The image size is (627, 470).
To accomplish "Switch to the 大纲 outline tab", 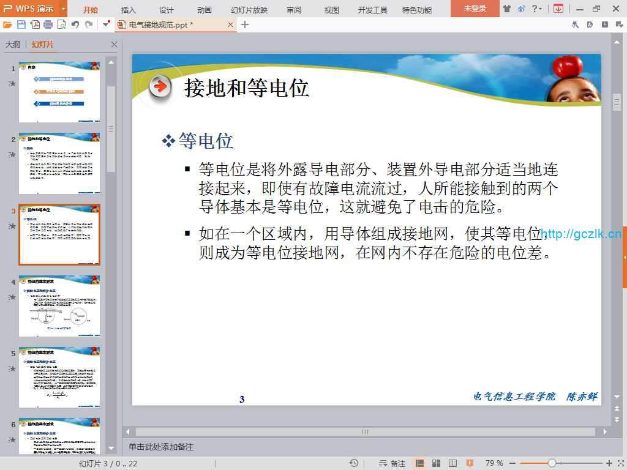I will 13,45.
